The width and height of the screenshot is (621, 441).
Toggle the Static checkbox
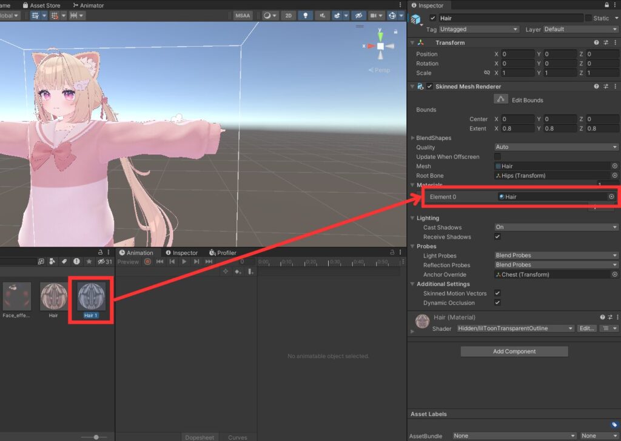tap(588, 18)
